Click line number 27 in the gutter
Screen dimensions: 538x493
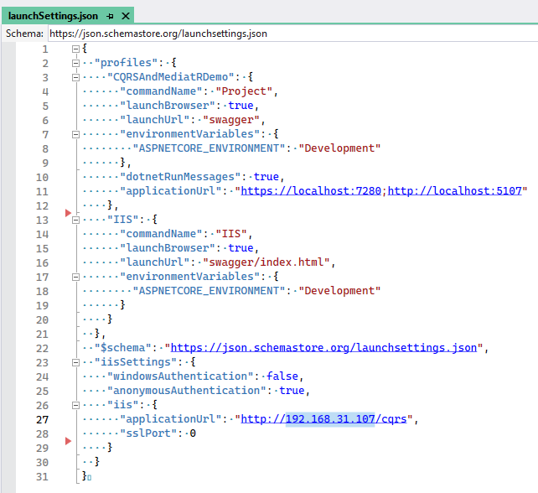(42, 419)
